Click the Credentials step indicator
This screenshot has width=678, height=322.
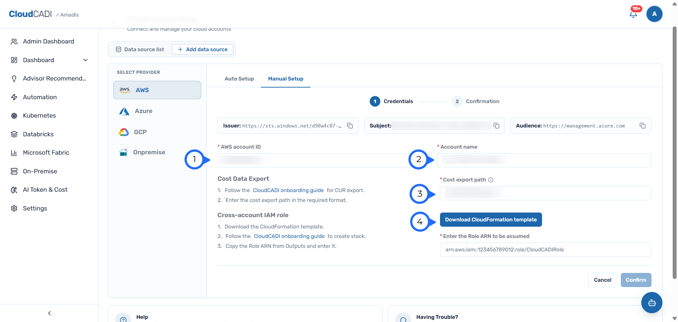(x=391, y=101)
